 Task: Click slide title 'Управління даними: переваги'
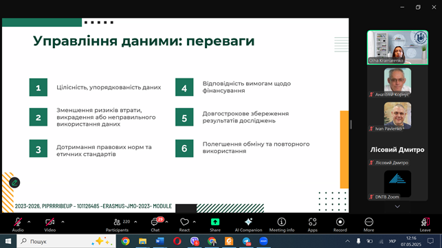pos(144,41)
